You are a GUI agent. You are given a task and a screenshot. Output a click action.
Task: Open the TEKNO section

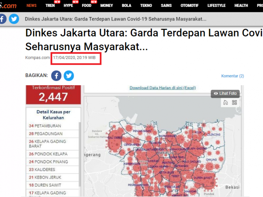(146, 5)
